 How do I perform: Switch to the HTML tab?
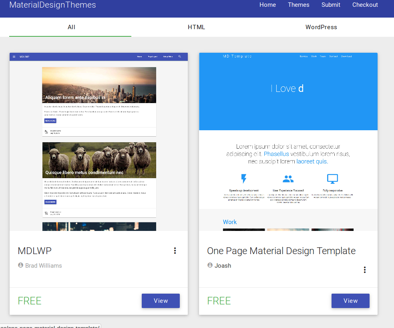[x=197, y=27]
